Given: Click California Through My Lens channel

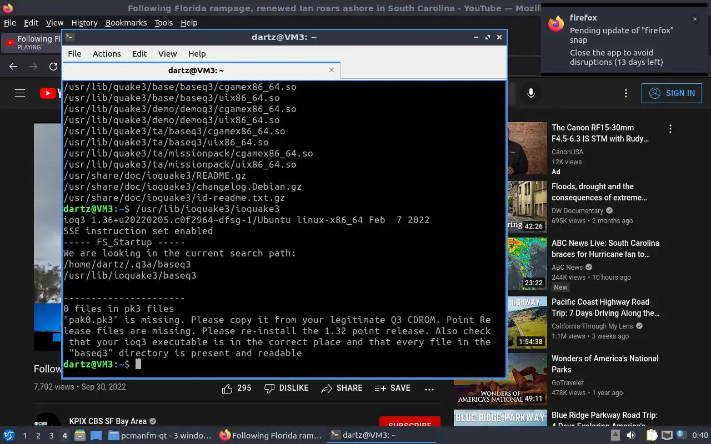Looking at the screenshot, I should pos(592,326).
